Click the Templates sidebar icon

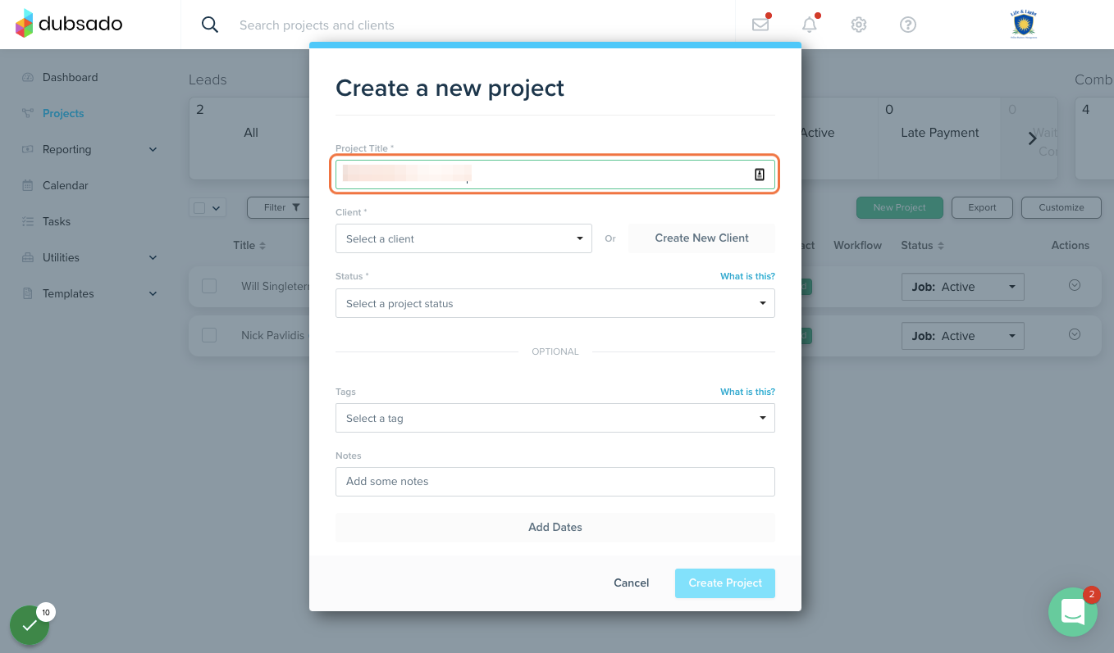coord(28,293)
